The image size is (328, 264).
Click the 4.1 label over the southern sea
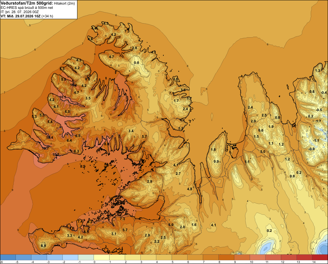click(214, 225)
